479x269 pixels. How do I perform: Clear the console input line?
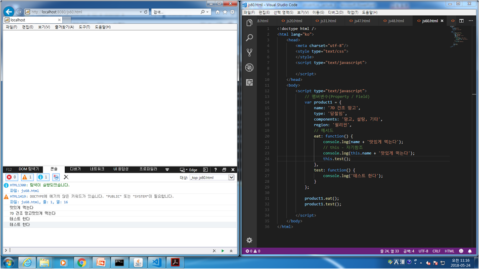[214, 251]
